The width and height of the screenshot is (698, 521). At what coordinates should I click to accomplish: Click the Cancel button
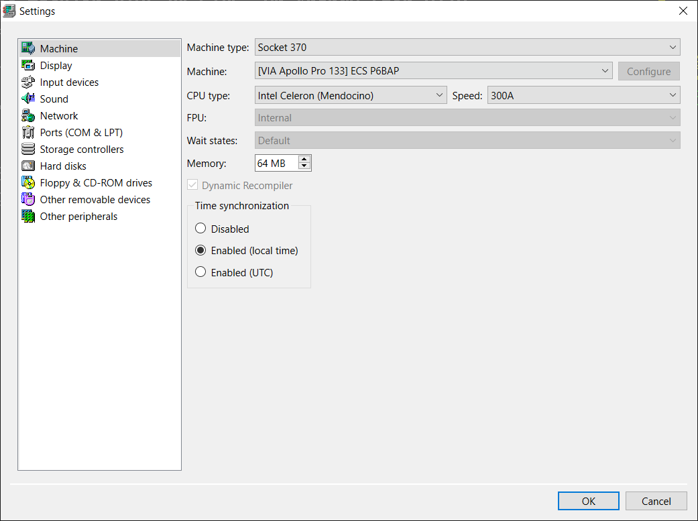656,501
